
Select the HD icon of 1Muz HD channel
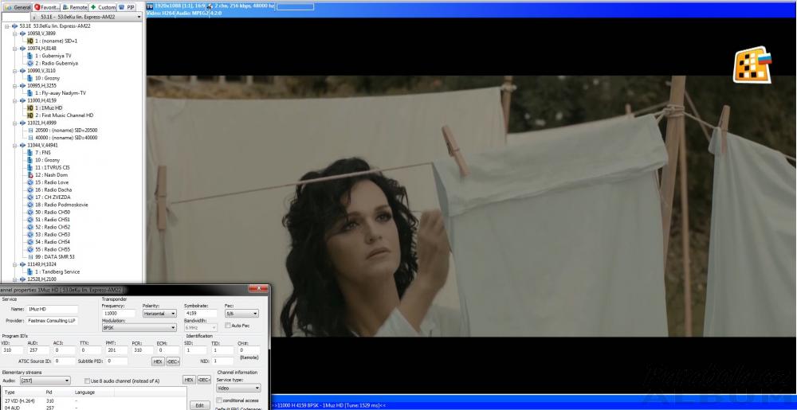point(30,108)
